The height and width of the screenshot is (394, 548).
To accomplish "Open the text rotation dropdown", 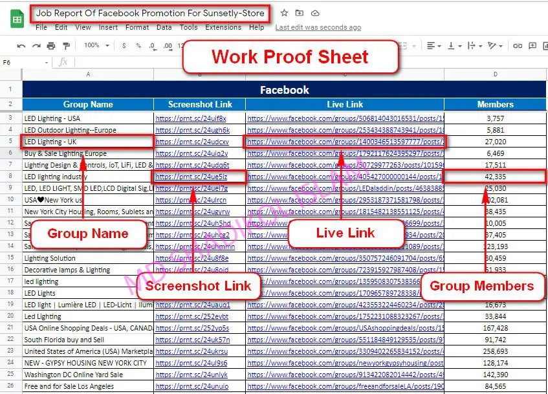I will pos(495,46).
